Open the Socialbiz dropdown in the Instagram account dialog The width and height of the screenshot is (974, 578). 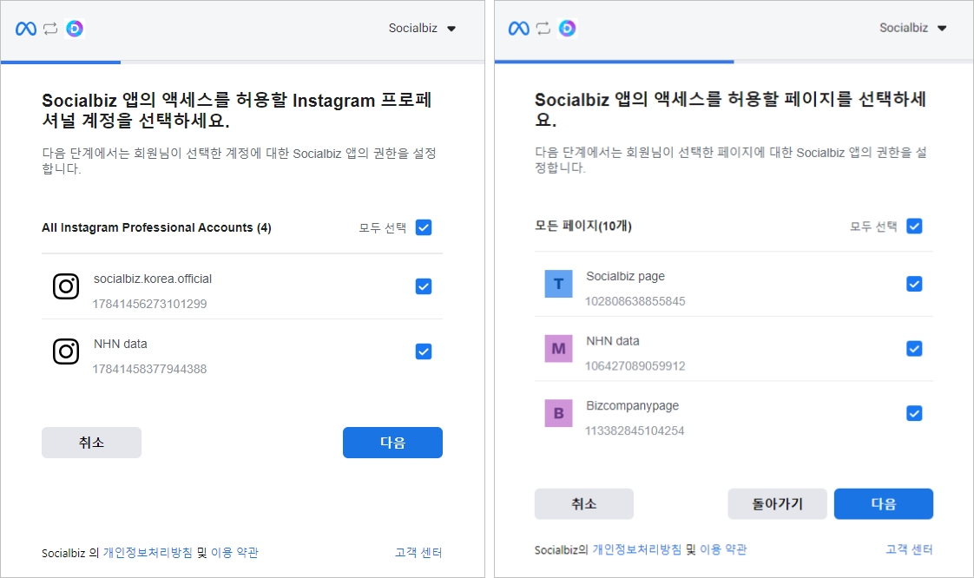coord(423,29)
